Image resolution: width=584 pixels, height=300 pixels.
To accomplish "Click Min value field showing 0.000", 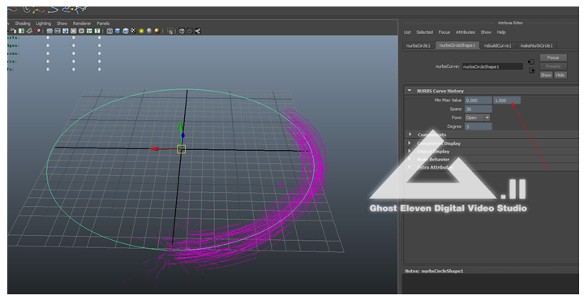I will [479, 101].
